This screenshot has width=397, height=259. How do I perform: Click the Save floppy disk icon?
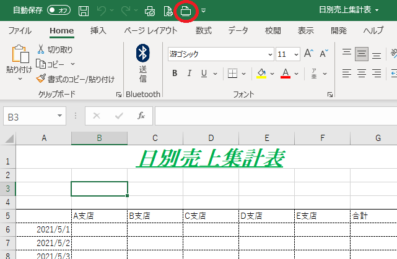(x=84, y=11)
